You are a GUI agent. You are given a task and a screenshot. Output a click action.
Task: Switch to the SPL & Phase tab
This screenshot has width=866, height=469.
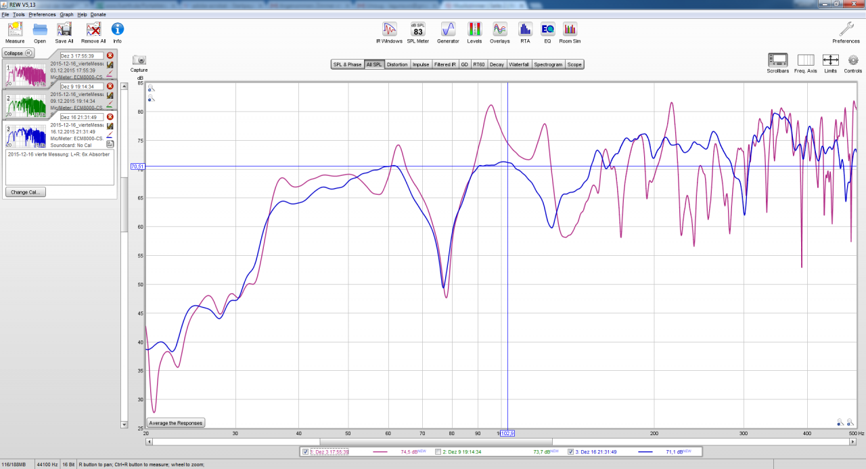[347, 64]
